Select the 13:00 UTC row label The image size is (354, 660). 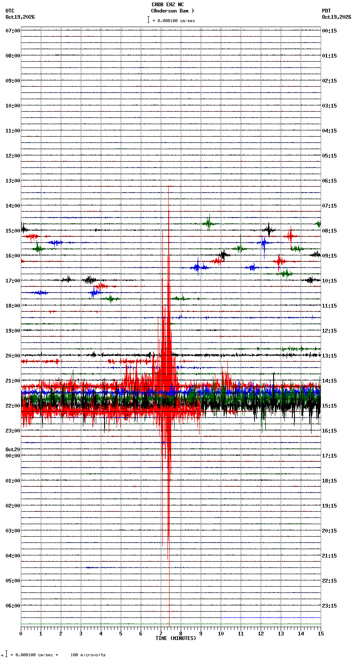coord(13,181)
